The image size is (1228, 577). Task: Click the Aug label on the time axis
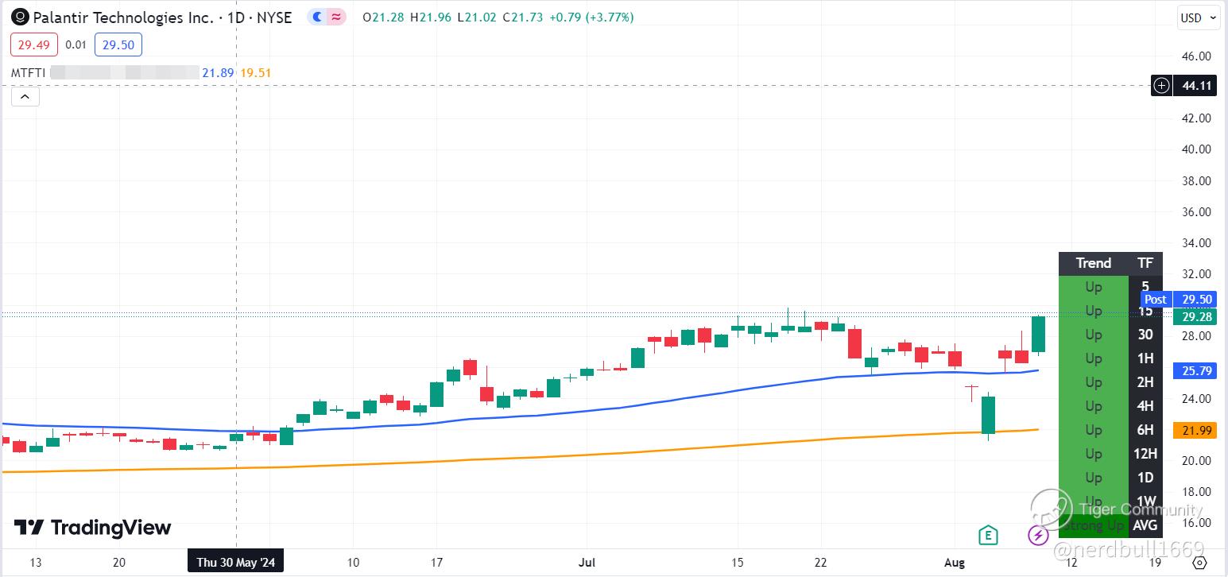(955, 563)
